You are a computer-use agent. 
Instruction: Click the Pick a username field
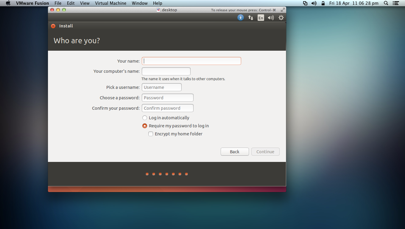coord(161,87)
